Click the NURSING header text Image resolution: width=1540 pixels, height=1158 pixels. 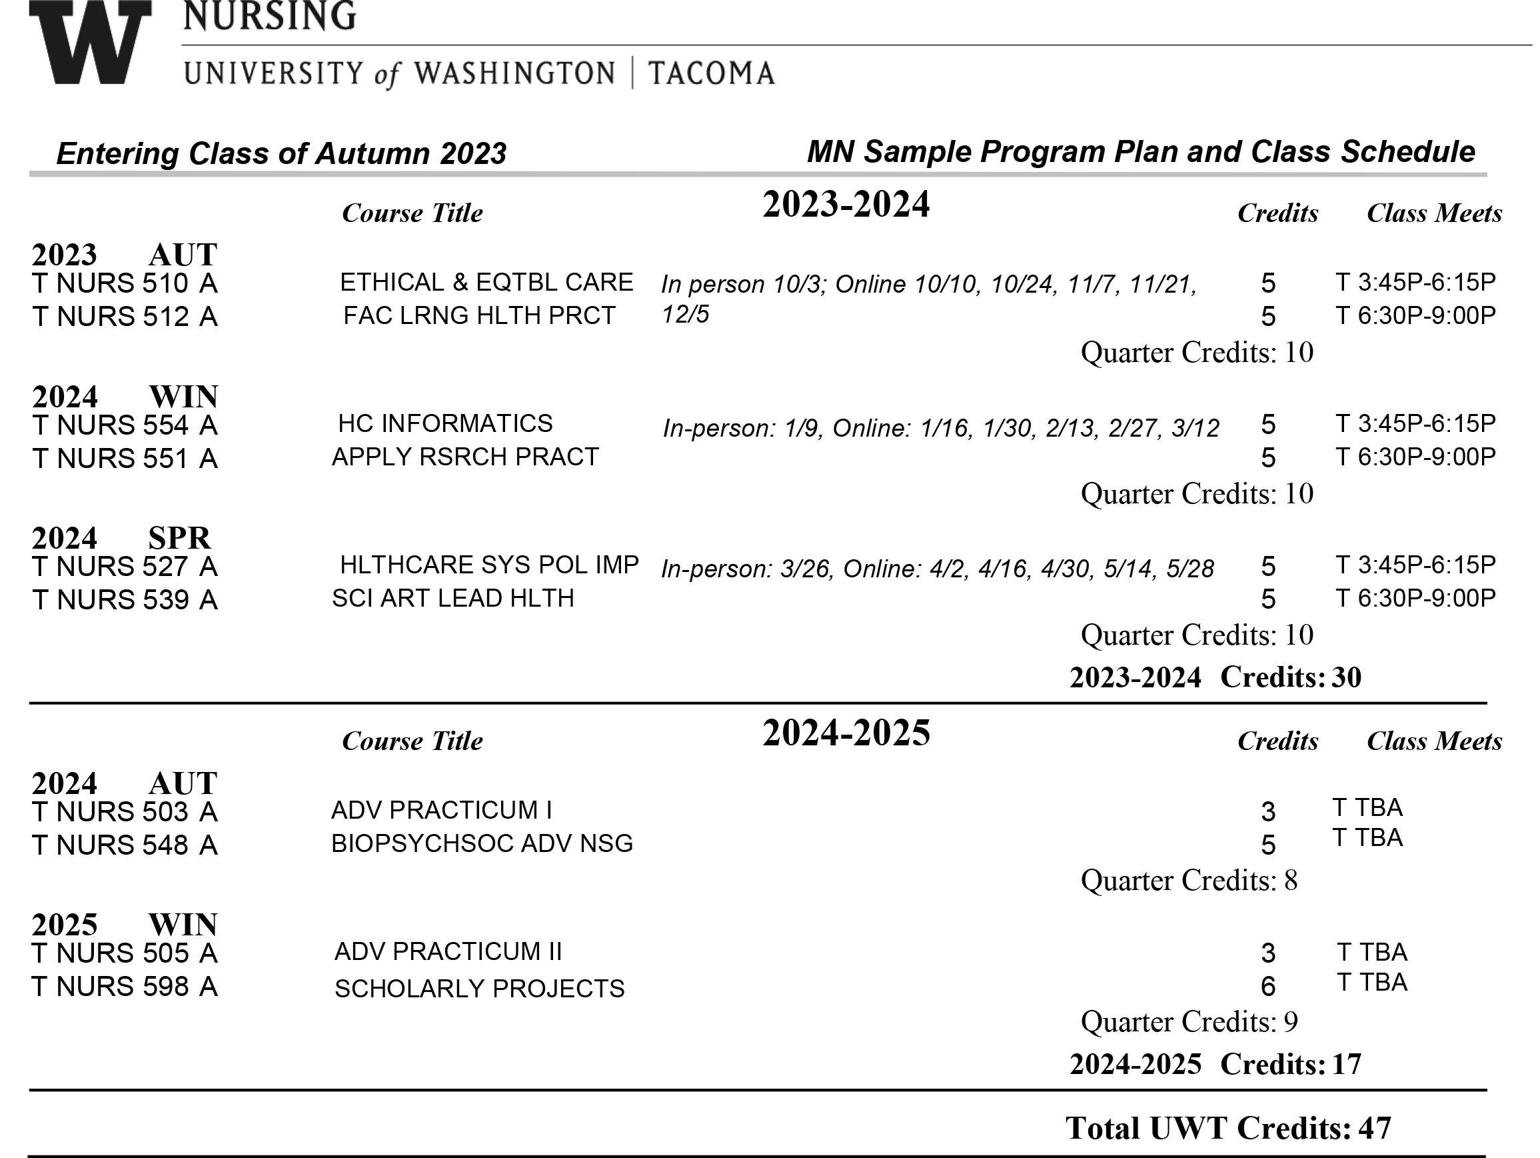pyautogui.click(x=269, y=16)
